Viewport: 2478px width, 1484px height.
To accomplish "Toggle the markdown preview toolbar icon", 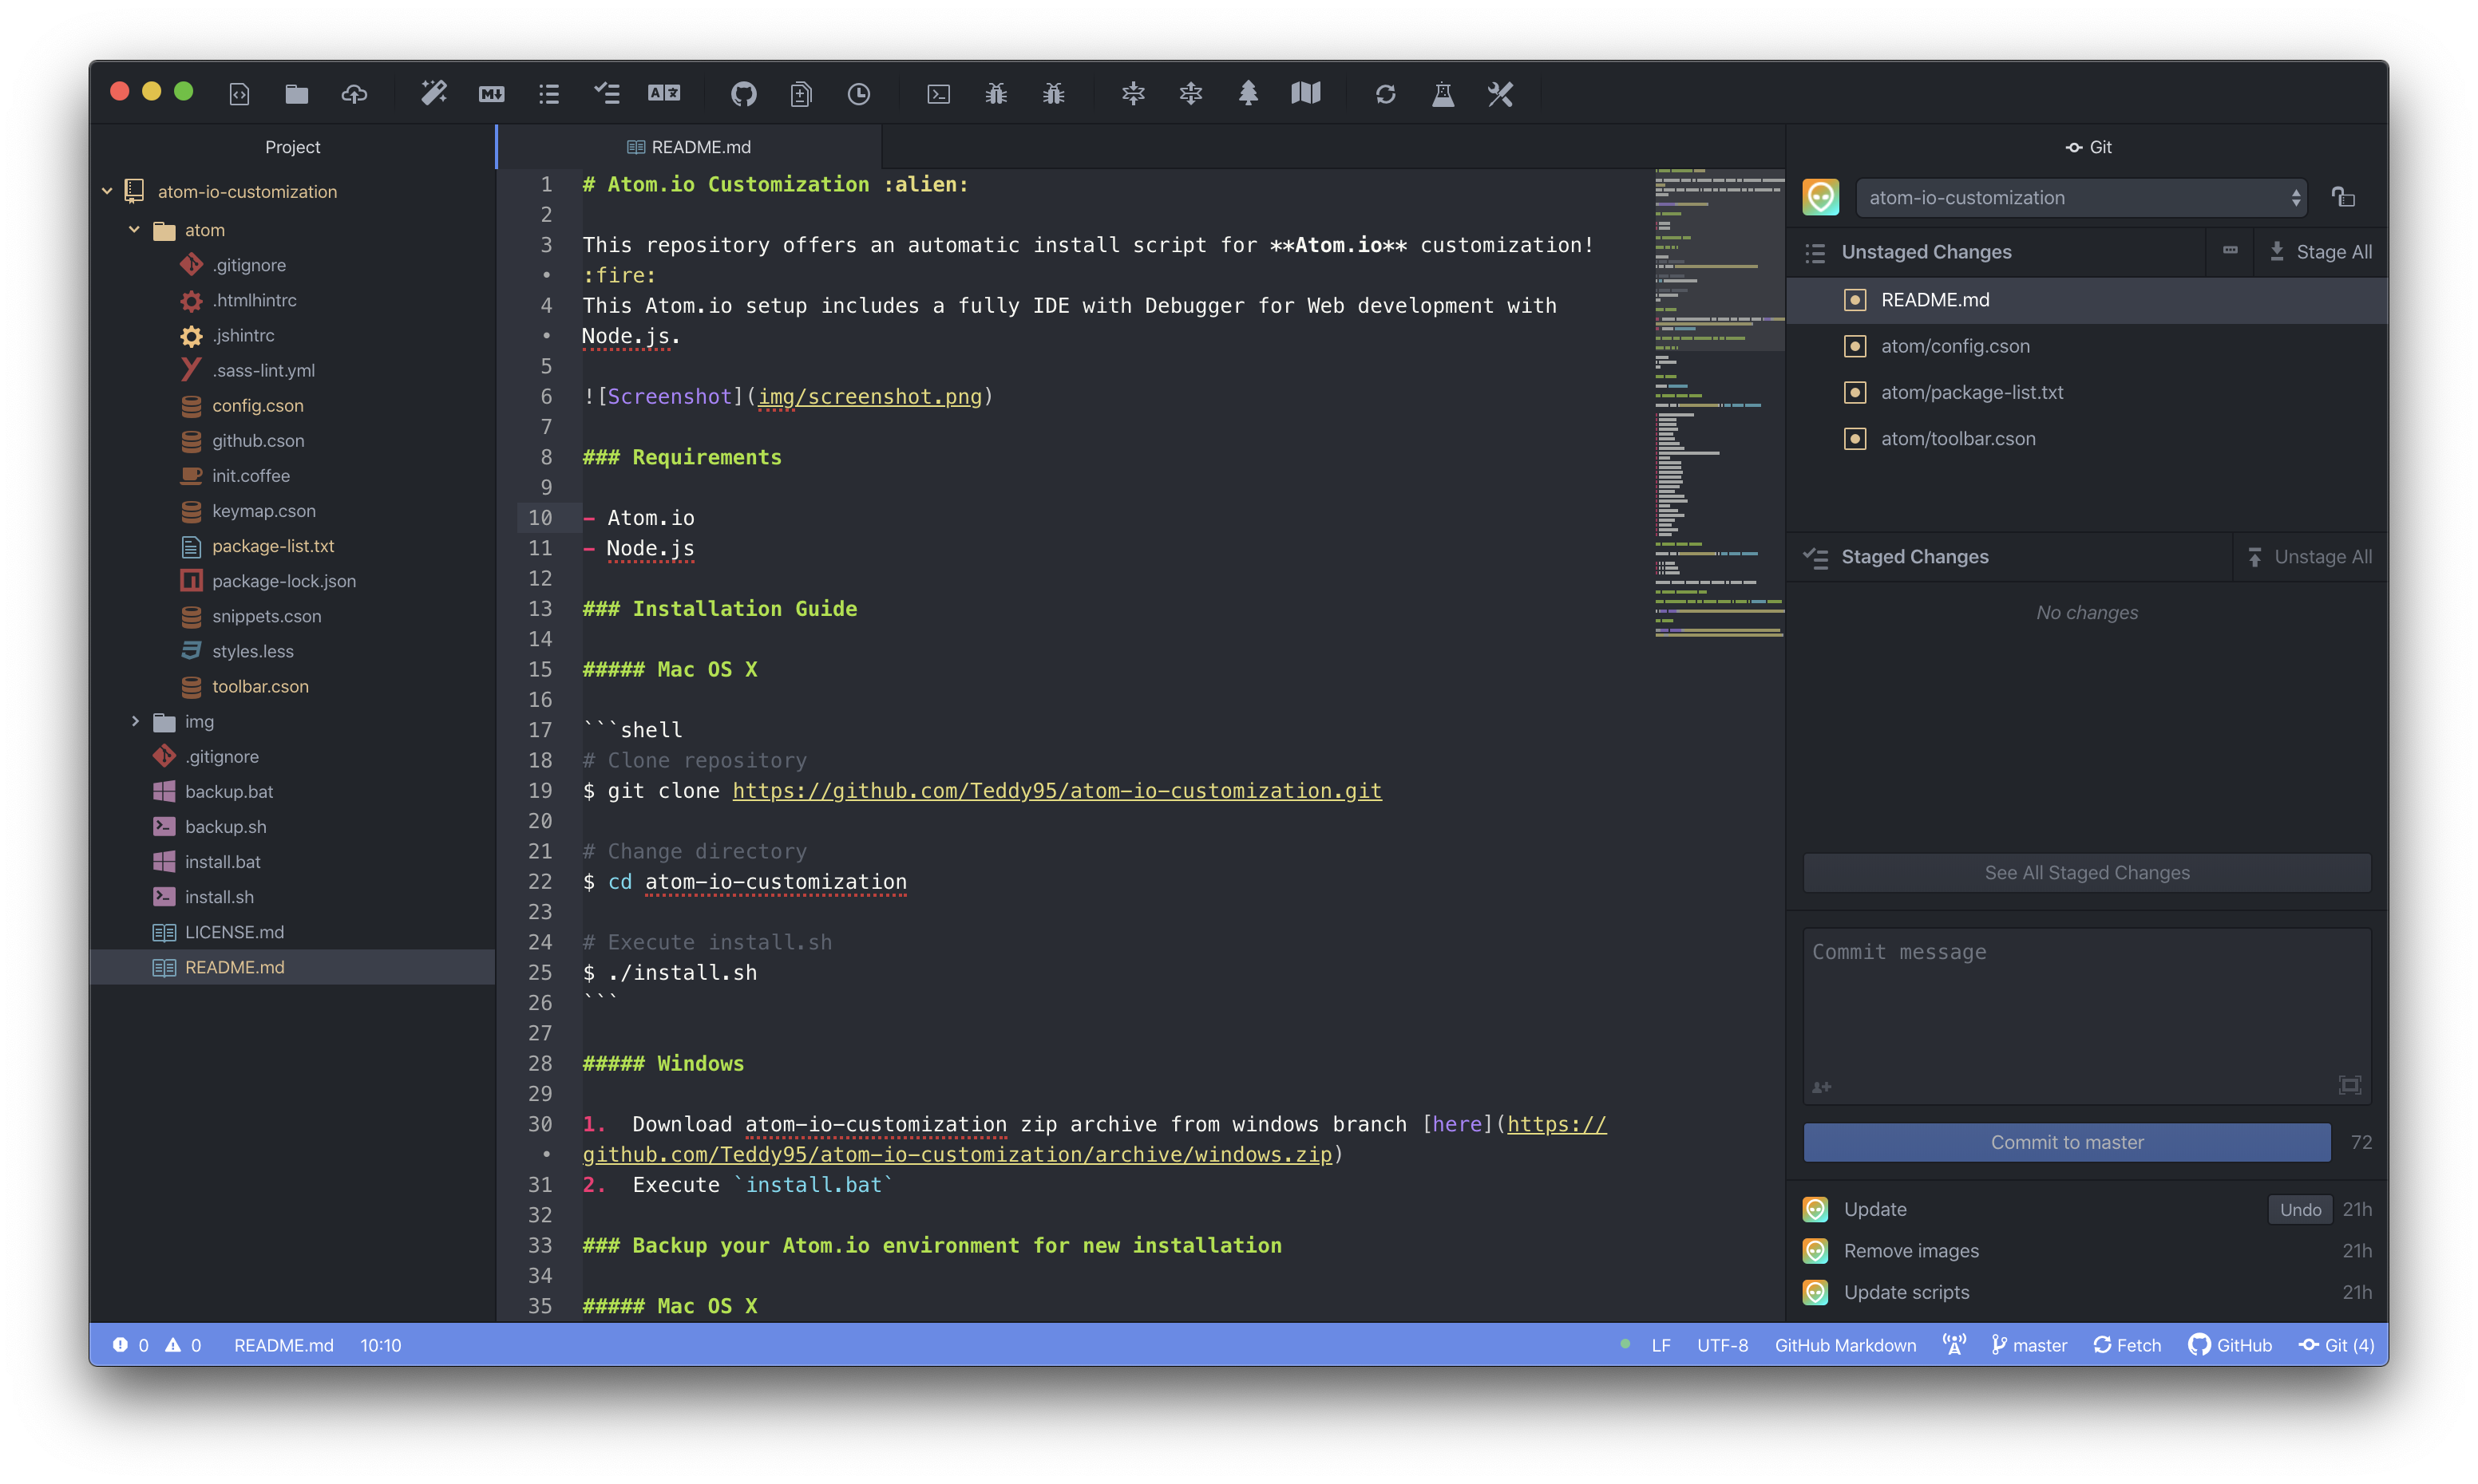I will point(491,94).
